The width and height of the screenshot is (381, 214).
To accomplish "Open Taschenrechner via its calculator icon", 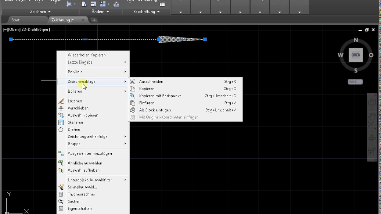I will (61, 194).
